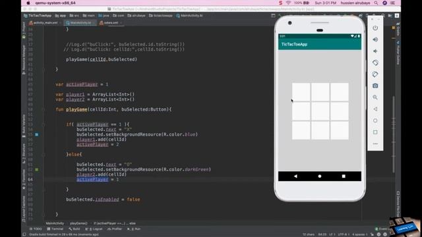Click the Wi-Fi icon in menu bar
The width and height of the screenshot is (422, 237).
[x=288, y=3]
